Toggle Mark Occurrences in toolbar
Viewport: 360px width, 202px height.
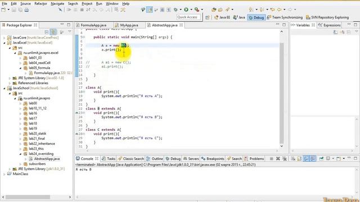pos(150,10)
